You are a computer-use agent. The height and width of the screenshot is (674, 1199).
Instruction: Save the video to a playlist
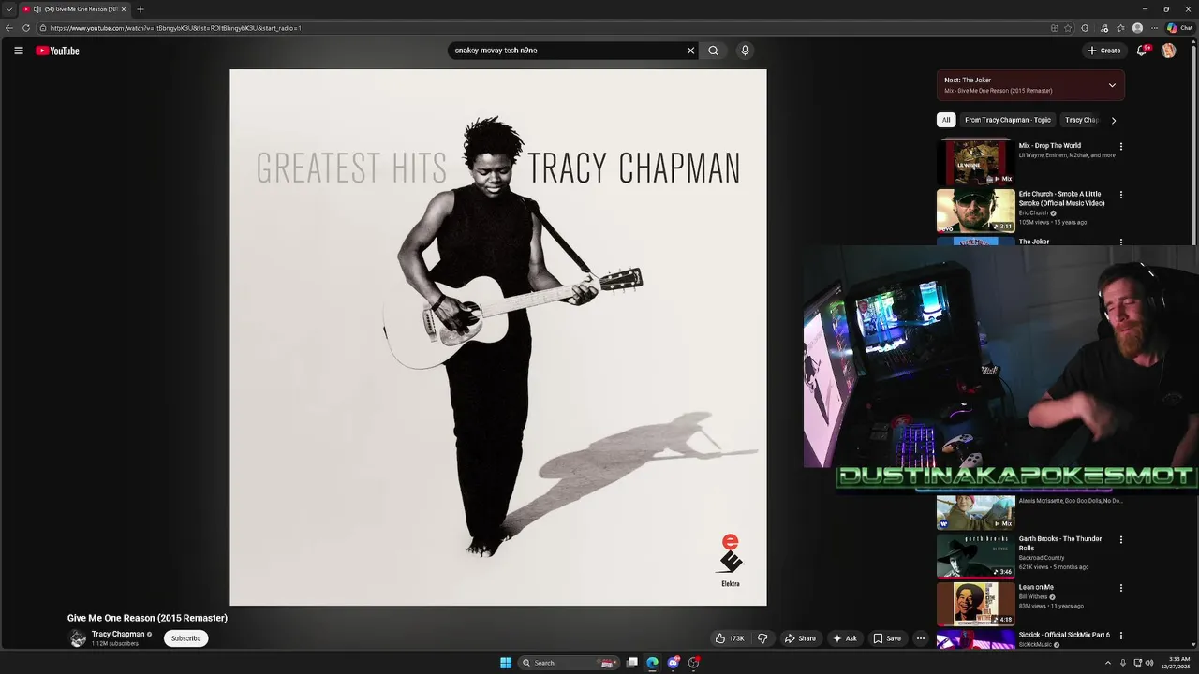(887, 638)
